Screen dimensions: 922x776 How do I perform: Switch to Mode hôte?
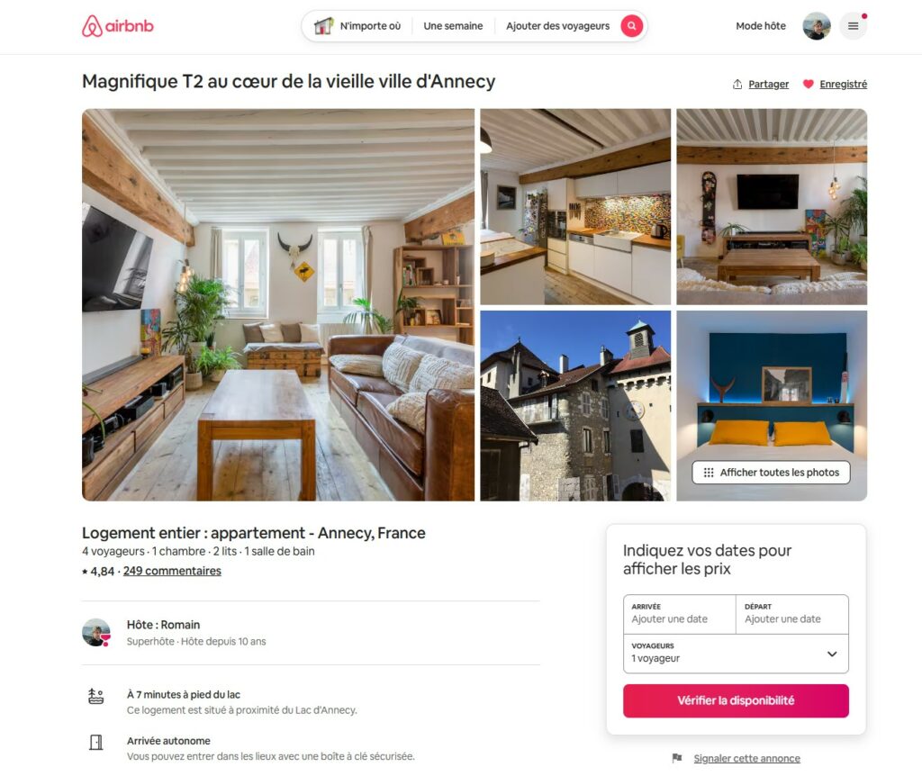pos(760,26)
